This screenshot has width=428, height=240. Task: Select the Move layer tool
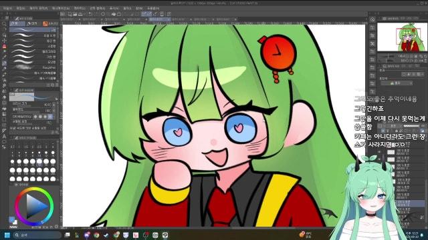[4, 41]
